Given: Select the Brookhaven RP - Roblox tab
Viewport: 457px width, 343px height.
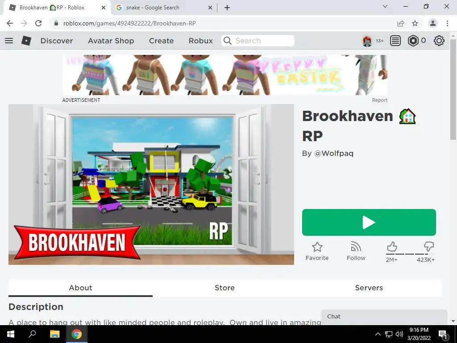Looking at the screenshot, I should point(57,8).
